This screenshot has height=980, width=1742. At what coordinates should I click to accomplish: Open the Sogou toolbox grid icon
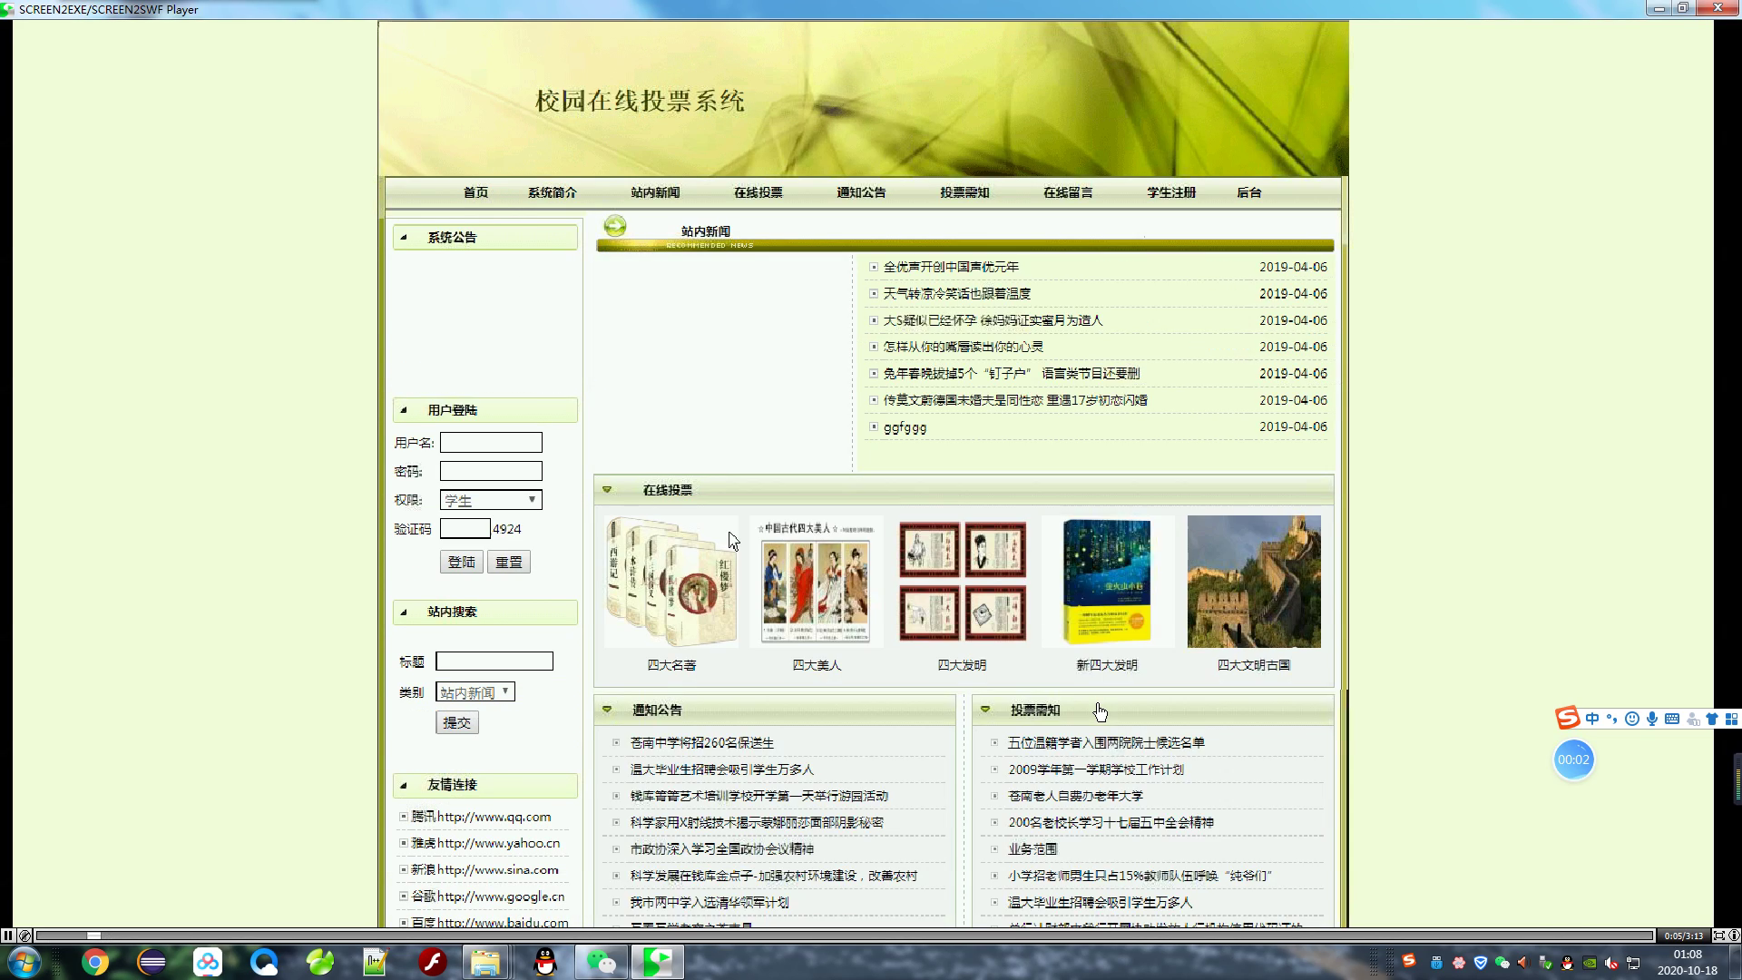(x=1731, y=719)
